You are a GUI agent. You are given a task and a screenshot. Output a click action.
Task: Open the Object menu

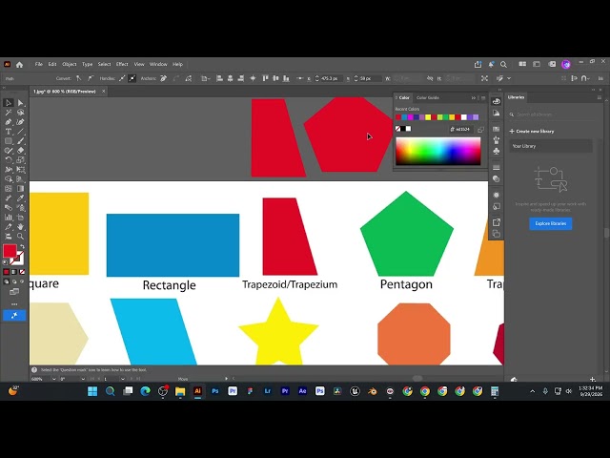(x=70, y=64)
